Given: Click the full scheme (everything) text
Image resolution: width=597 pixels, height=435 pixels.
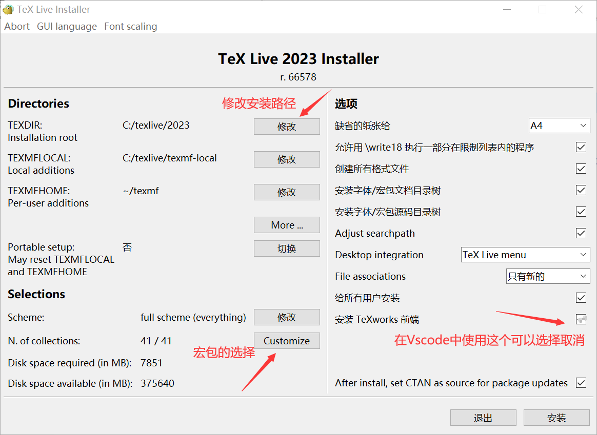Looking at the screenshot, I should (193, 318).
